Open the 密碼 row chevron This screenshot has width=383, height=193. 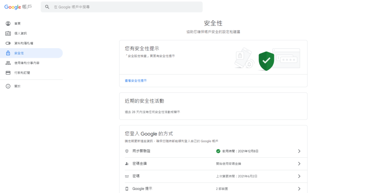(299, 176)
